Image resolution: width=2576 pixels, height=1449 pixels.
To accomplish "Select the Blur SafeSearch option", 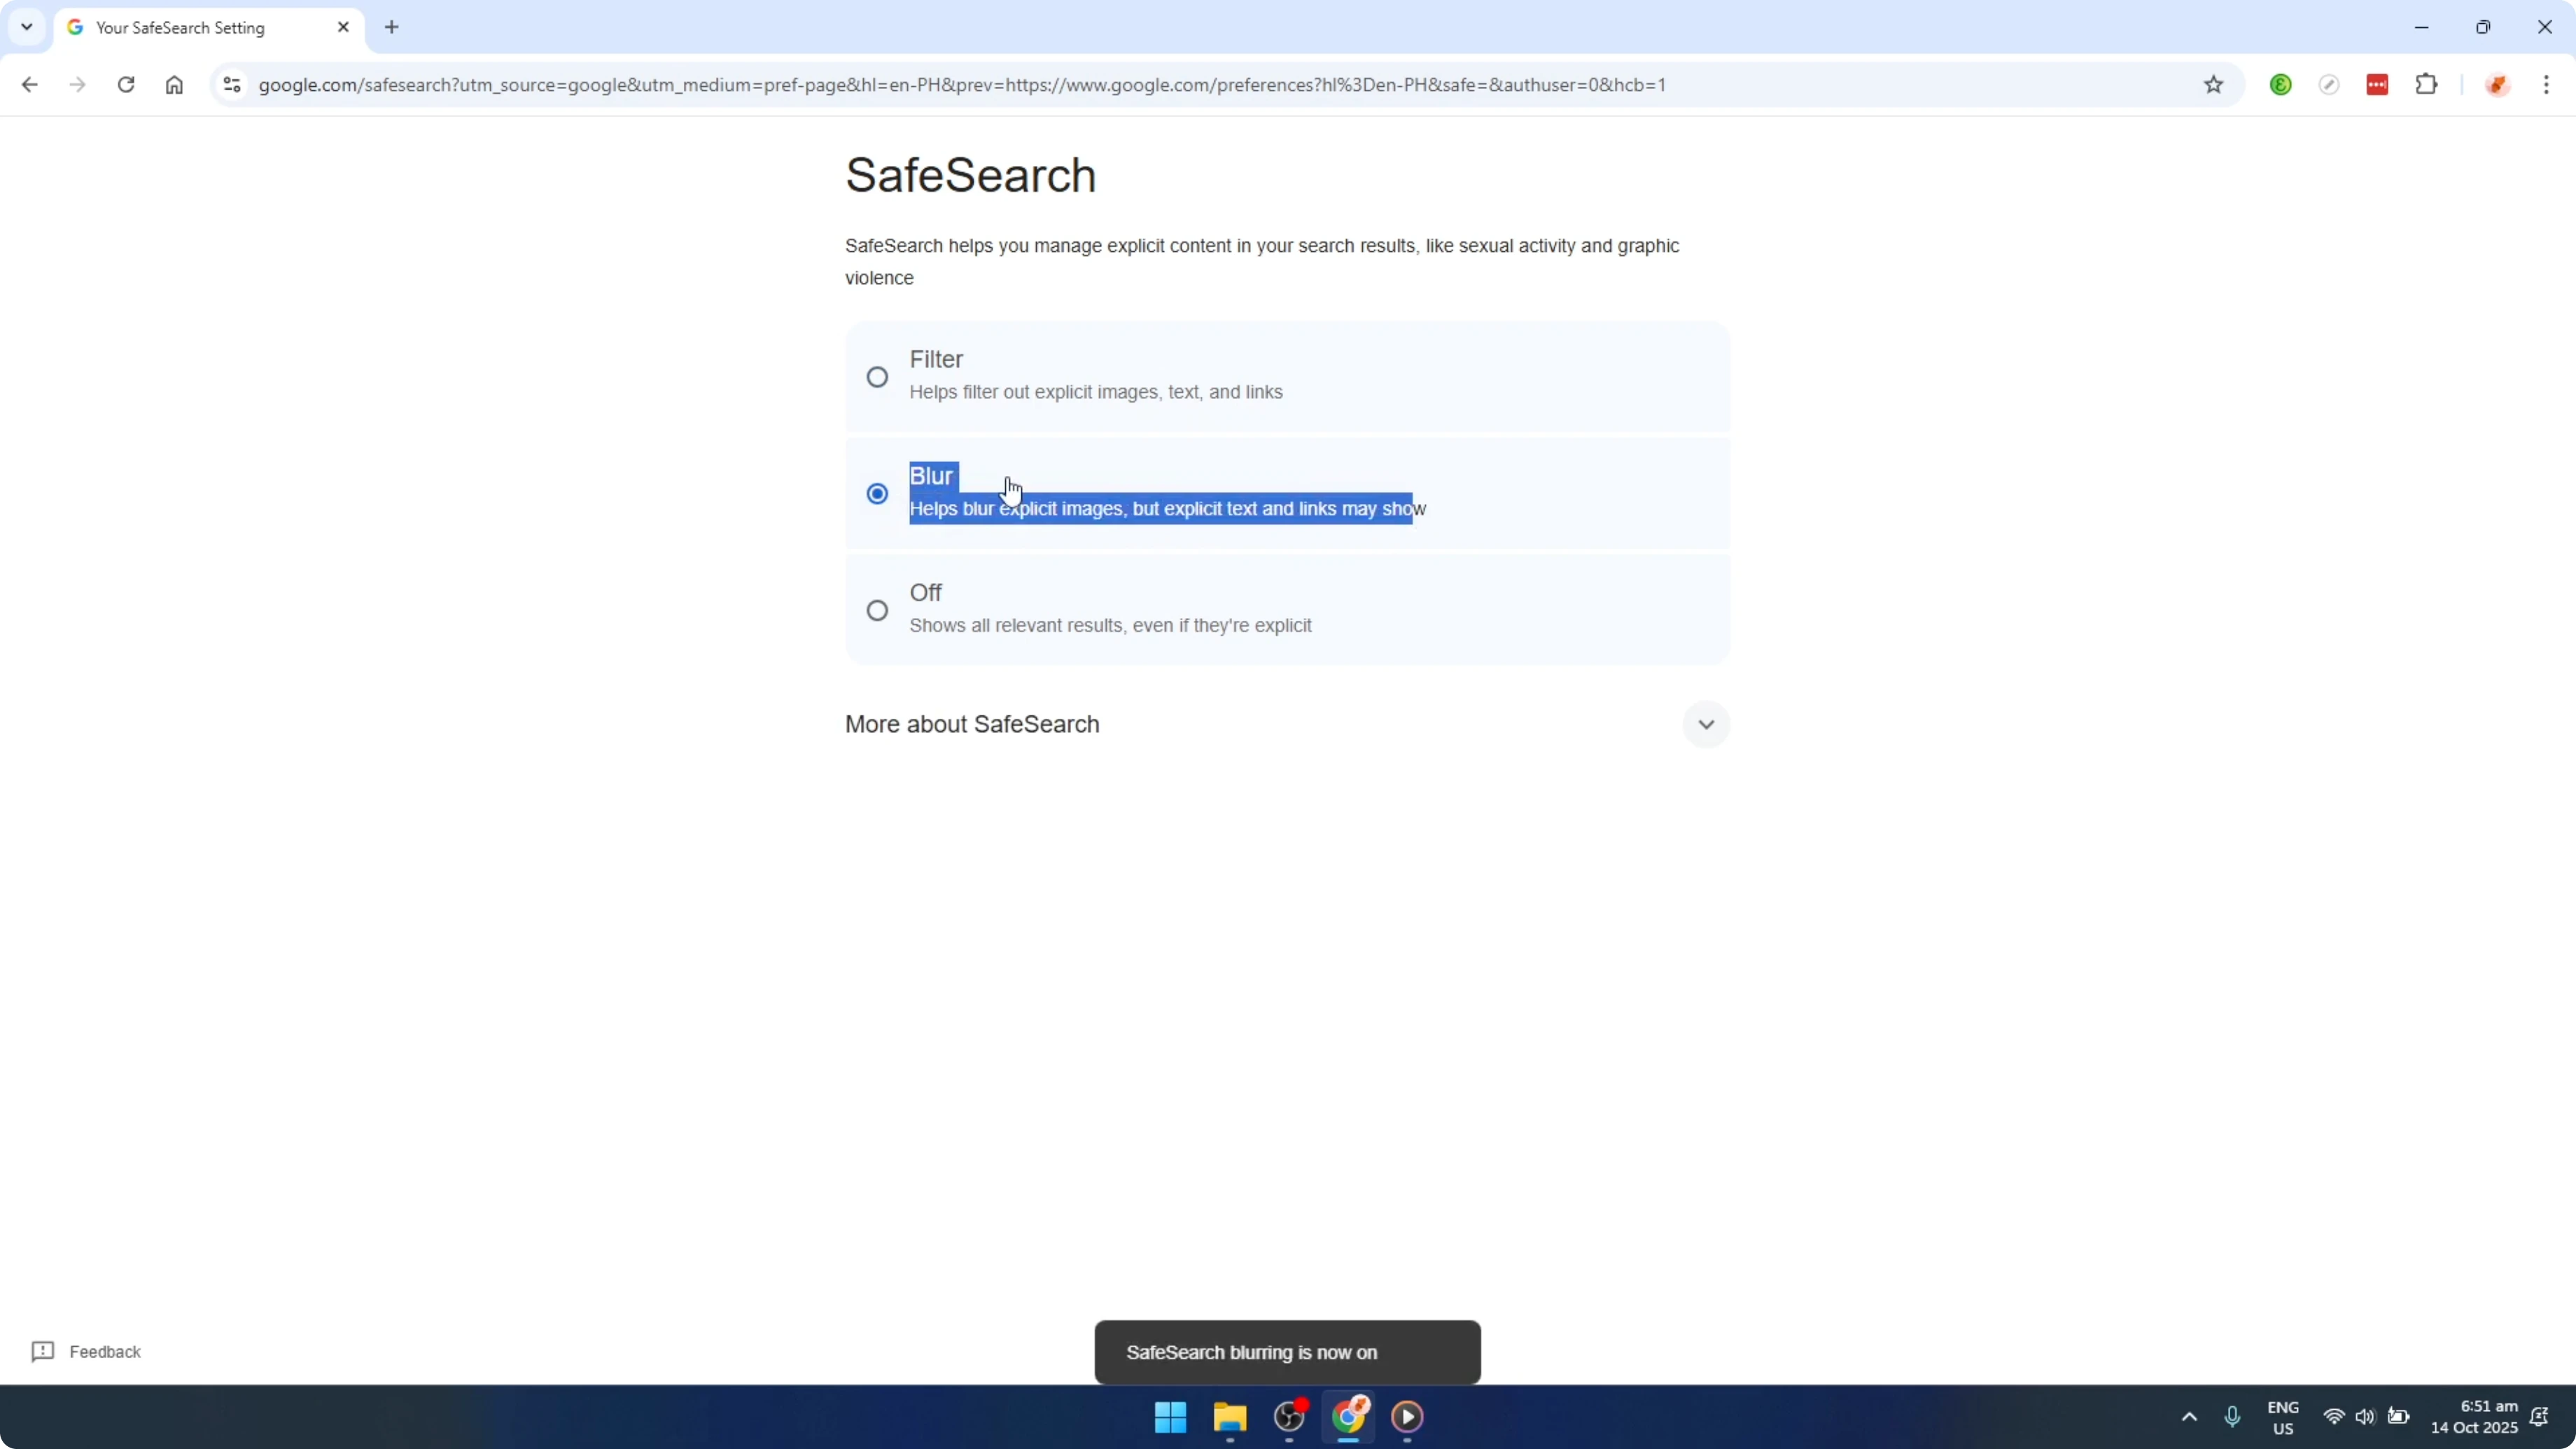I will pyautogui.click(x=877, y=493).
